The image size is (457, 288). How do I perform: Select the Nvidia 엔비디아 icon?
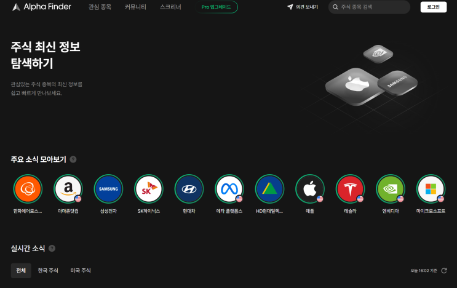pos(391,189)
